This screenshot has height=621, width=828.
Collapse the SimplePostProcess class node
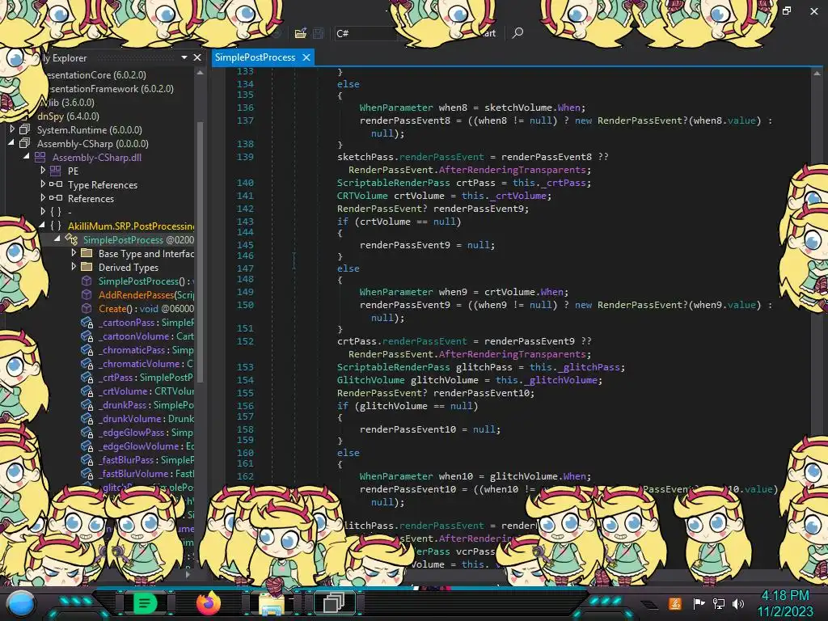(x=57, y=239)
